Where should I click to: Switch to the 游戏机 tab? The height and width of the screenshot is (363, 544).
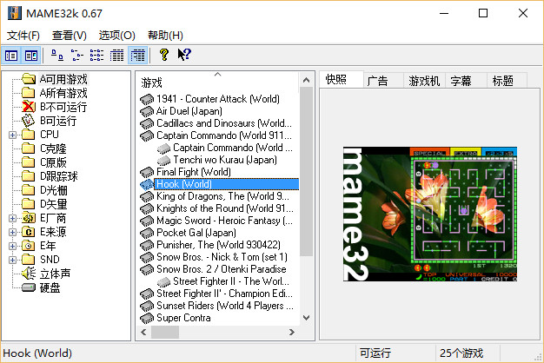424,81
